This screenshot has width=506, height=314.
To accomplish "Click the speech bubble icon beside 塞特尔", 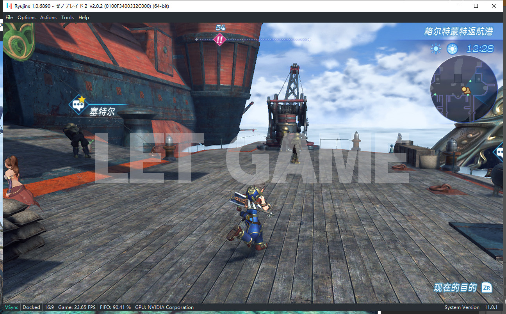I will coord(78,105).
